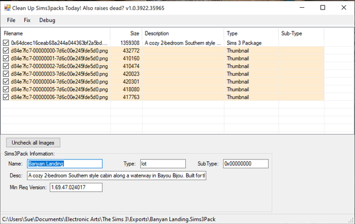Maximize the Clean Up Sims3packs window

[x=322, y=8]
